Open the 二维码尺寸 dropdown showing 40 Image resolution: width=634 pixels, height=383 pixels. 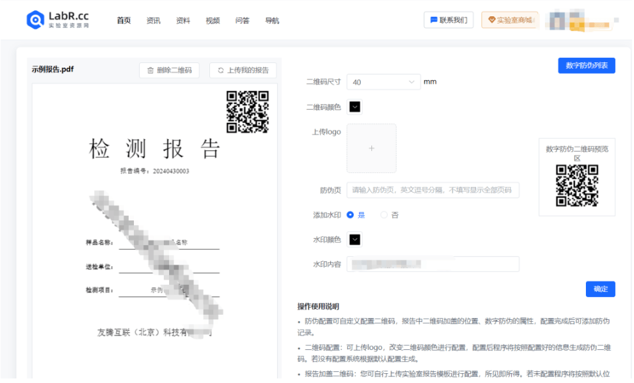[x=383, y=82]
